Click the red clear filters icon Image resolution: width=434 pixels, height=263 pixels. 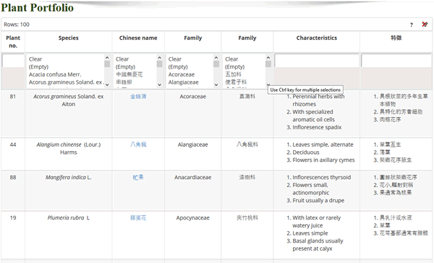click(x=425, y=25)
